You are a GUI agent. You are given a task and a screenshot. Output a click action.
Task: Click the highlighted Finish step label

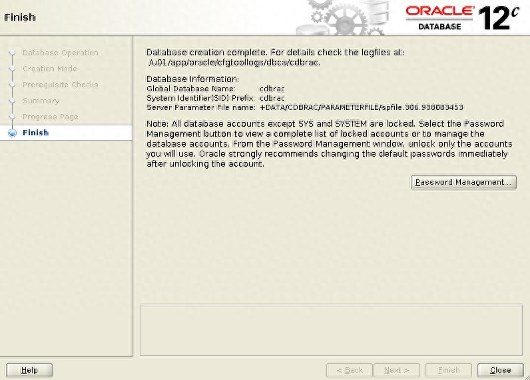coord(35,133)
